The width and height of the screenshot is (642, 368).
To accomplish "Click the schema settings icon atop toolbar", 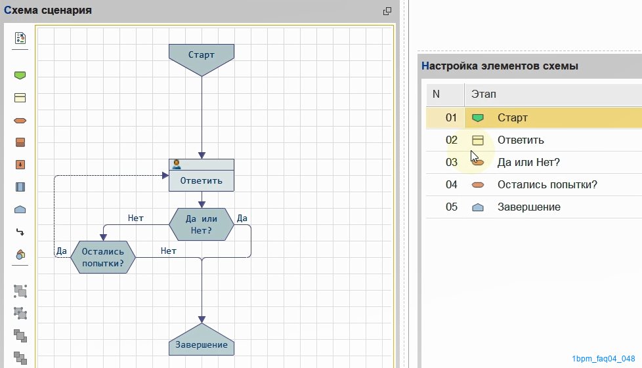I will point(20,38).
